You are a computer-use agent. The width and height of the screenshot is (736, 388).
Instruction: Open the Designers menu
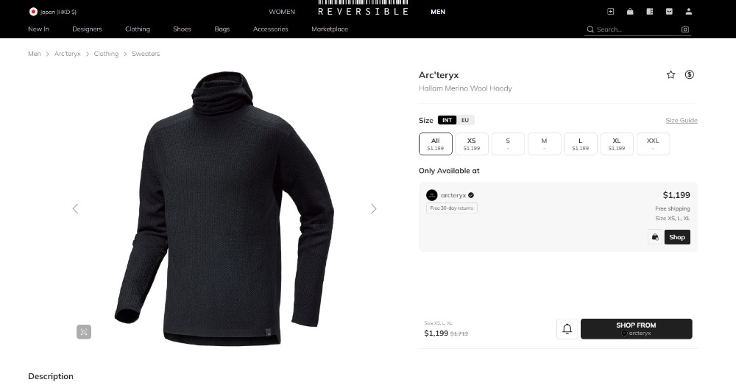tap(87, 29)
